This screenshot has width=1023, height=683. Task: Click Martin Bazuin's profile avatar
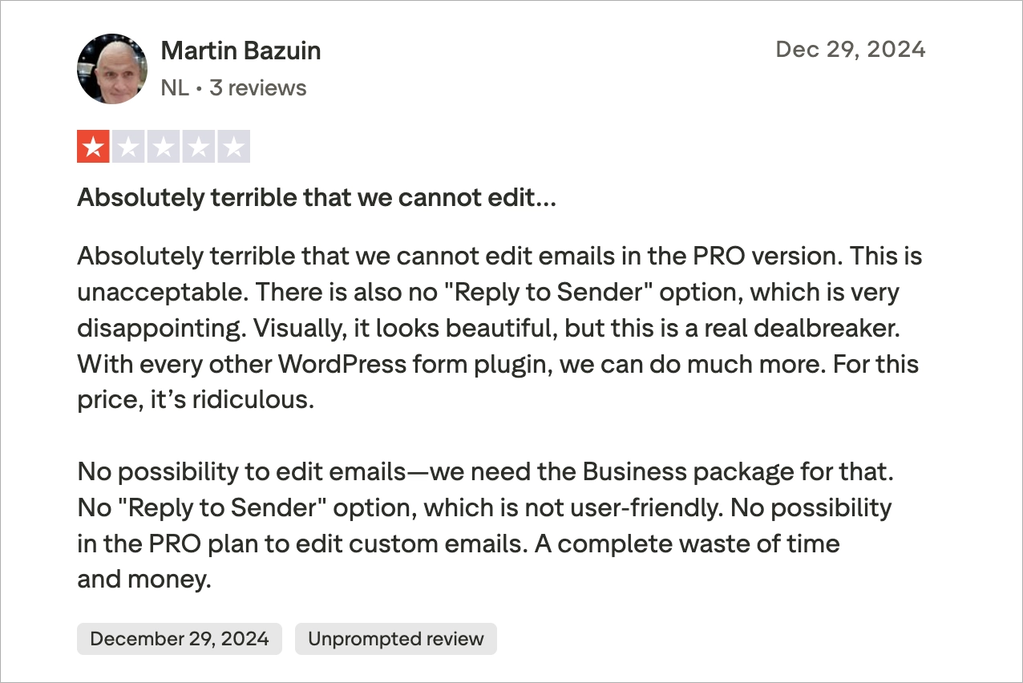click(x=112, y=69)
